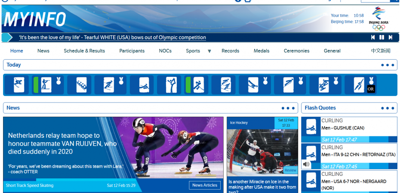400x193 pixels.
Task: Click the Flash Quotes section header
Action: [349, 108]
